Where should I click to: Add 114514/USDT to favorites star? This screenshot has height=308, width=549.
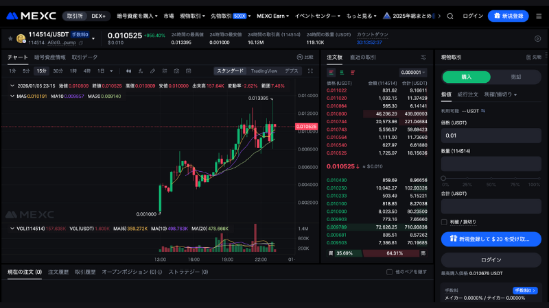click(10, 38)
